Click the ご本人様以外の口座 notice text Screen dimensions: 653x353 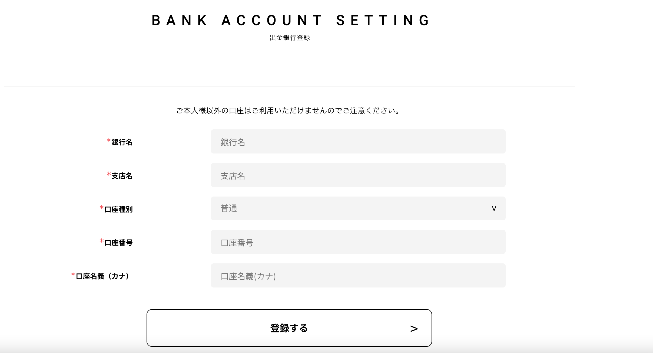(288, 110)
